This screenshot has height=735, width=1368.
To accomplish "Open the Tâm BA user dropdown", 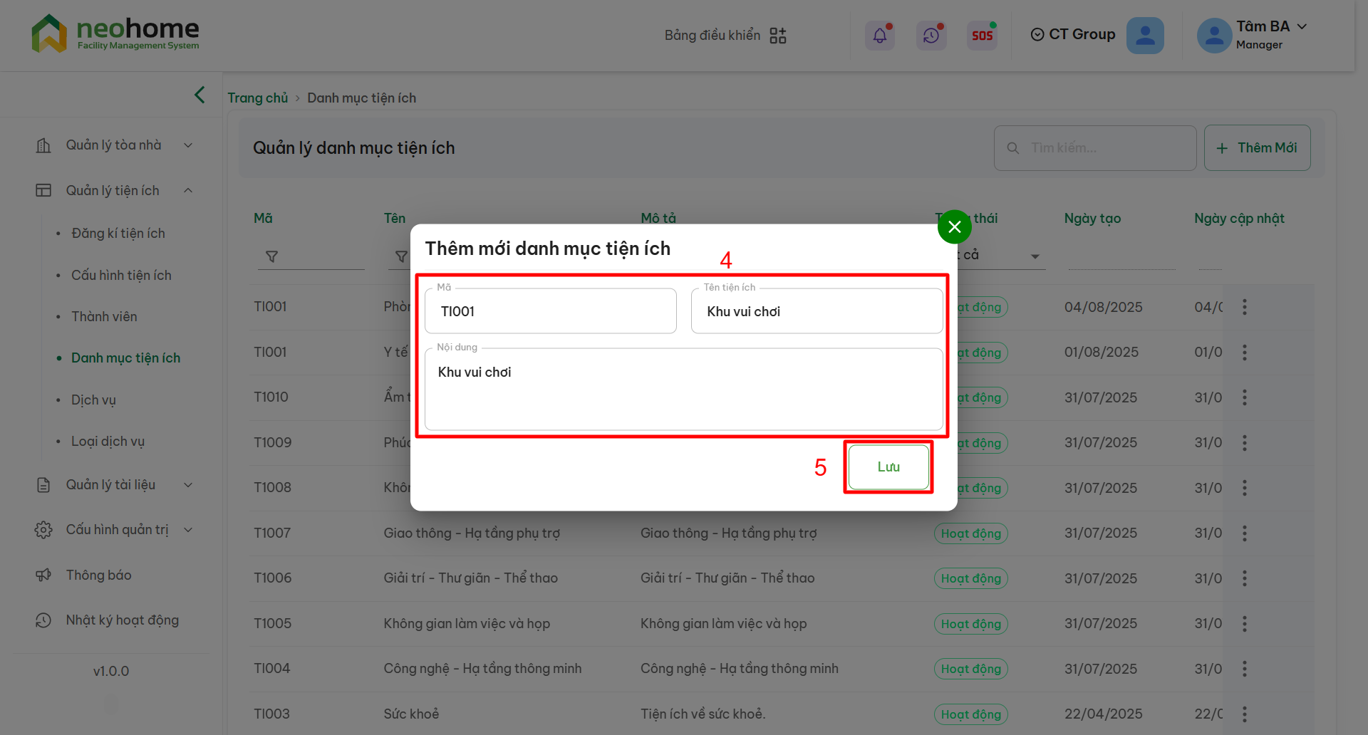I will [1302, 26].
